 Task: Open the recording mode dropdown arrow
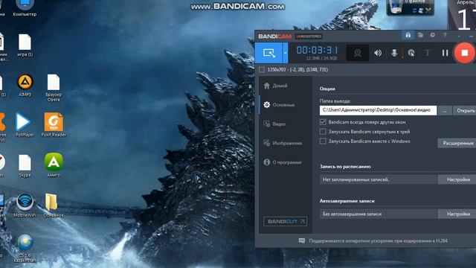point(285,53)
